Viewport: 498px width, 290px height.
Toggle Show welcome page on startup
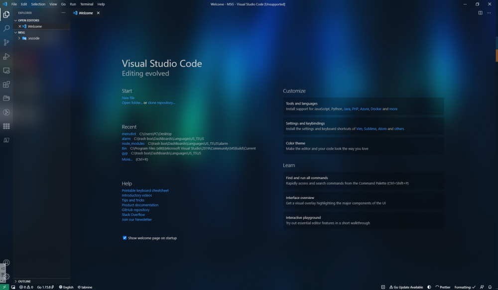click(124, 238)
